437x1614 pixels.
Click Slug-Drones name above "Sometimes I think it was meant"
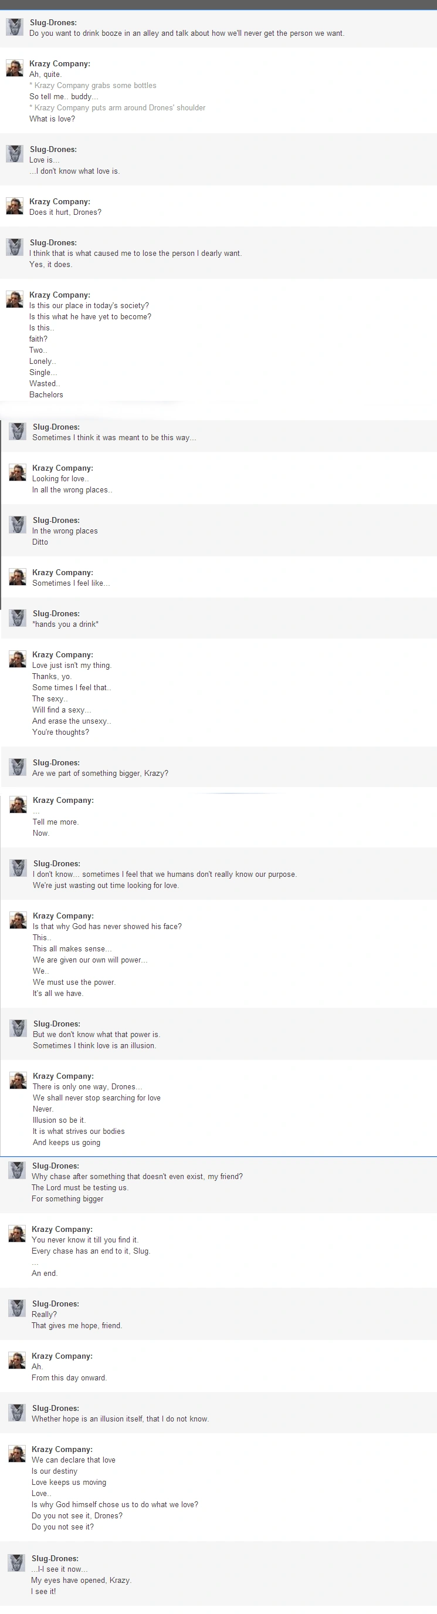coord(56,427)
